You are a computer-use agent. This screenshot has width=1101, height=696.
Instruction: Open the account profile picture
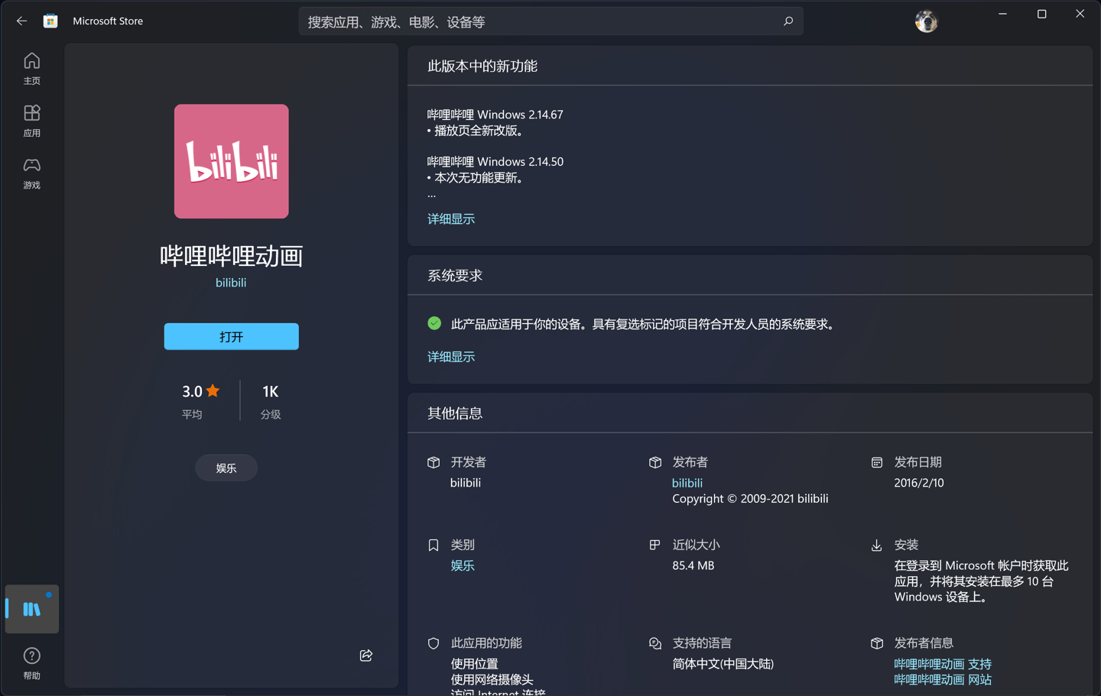926,21
